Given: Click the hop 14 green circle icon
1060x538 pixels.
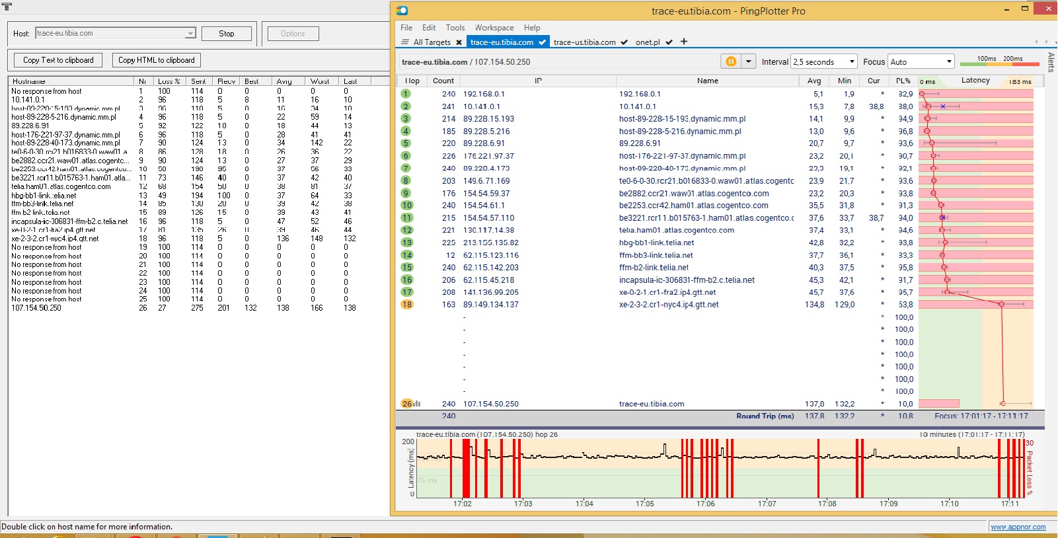Looking at the screenshot, I should pyautogui.click(x=406, y=255).
